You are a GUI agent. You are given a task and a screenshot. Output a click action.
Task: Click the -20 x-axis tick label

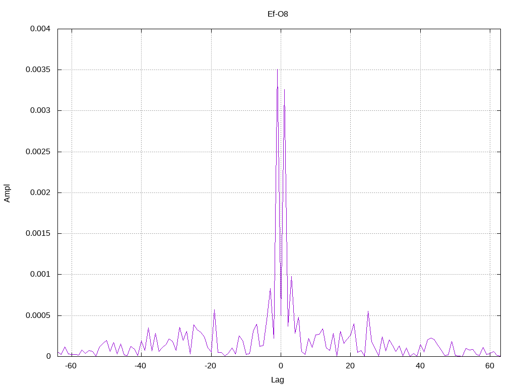[x=210, y=366]
